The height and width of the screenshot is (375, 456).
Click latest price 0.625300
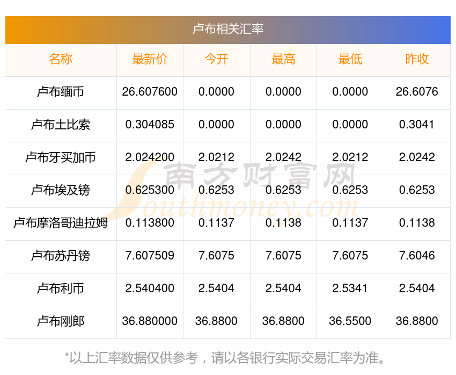(150, 190)
